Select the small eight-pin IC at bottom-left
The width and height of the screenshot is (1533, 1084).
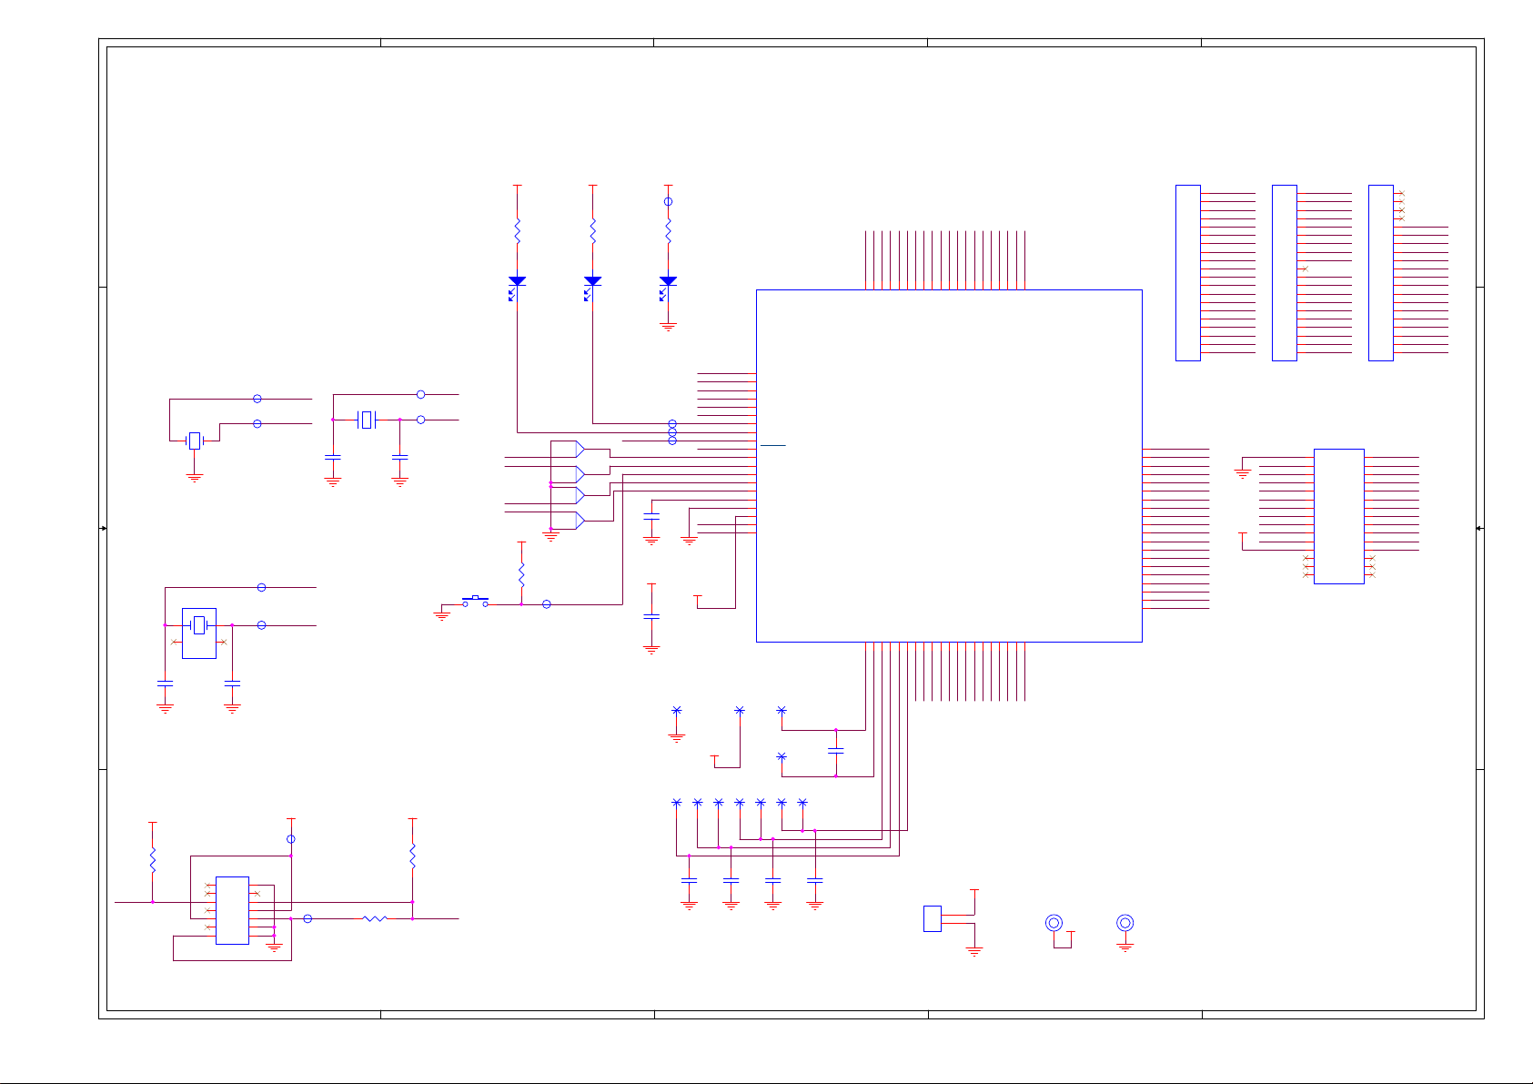[232, 910]
